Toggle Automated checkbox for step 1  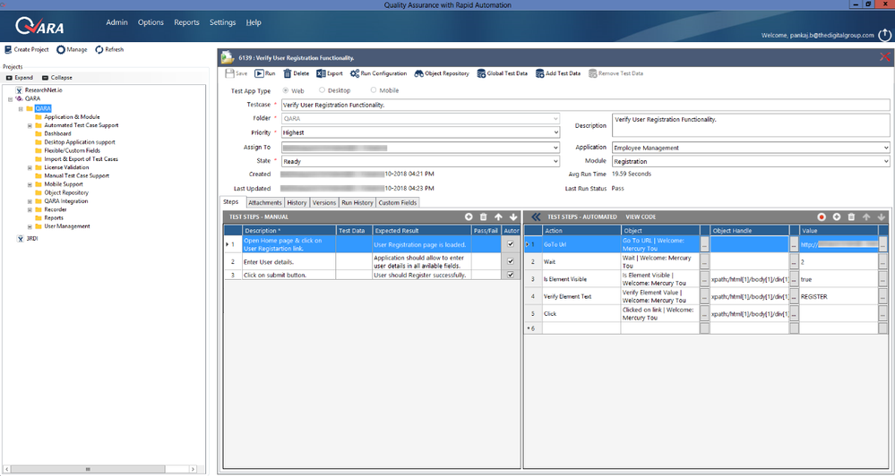point(511,244)
